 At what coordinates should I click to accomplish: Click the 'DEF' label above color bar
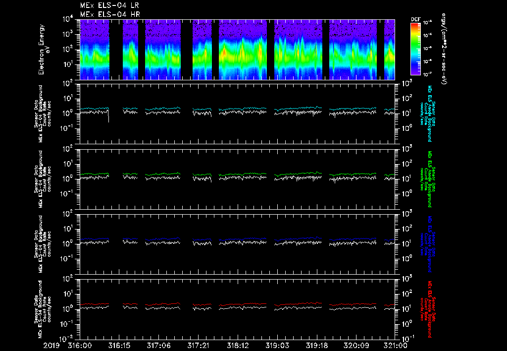tap(415, 19)
